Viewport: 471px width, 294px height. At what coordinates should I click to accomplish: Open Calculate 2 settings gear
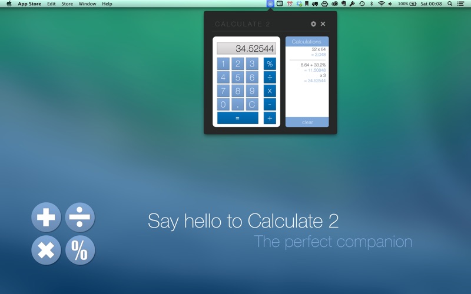(313, 24)
